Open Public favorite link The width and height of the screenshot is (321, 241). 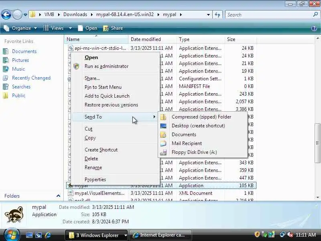pyautogui.click(x=18, y=96)
